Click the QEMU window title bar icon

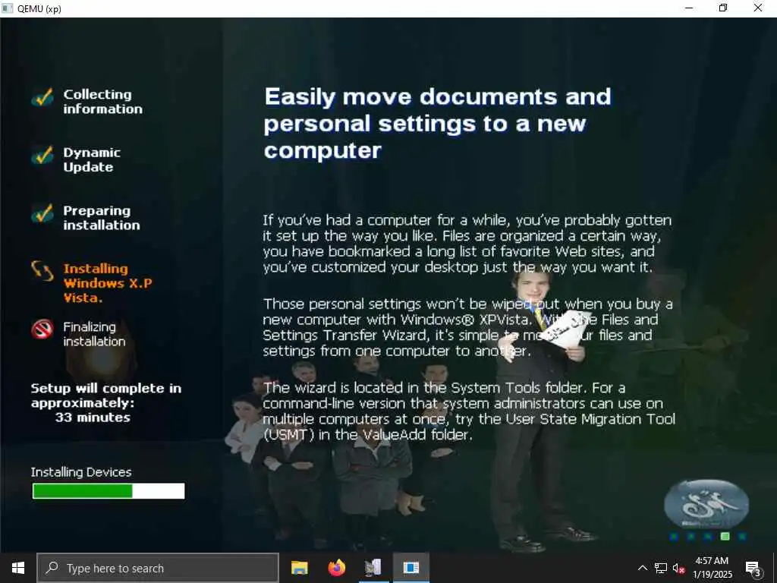[x=7, y=8]
